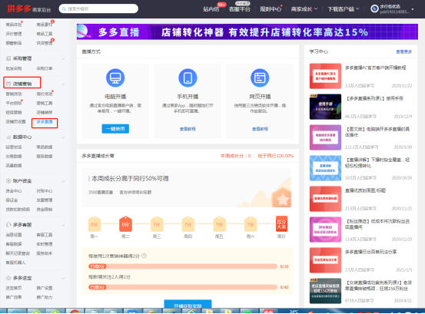Click the 周一 score tag icon
Screen dimensions: 425x314
click(x=95, y=224)
